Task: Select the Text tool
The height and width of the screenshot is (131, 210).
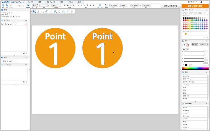Action: click(38, 11)
